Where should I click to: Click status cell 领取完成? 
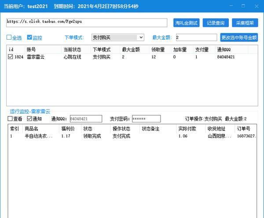[92, 136]
